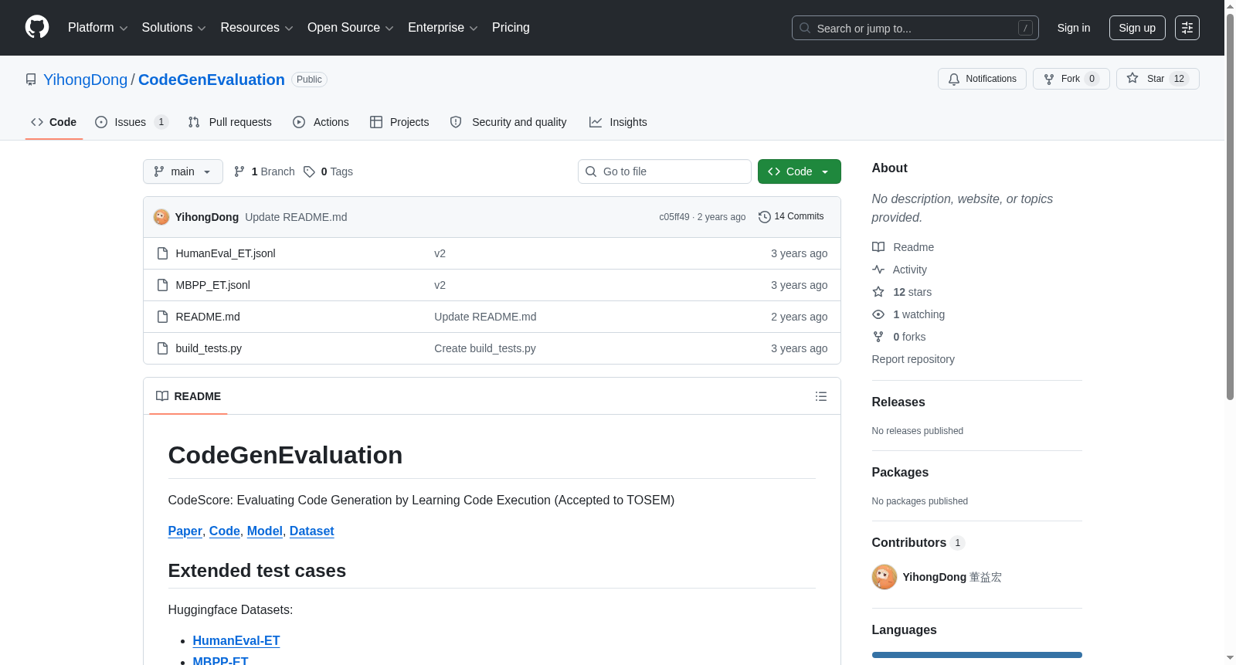Click the eye icon beside 1 watching
The height and width of the screenshot is (665, 1236).
point(878,314)
